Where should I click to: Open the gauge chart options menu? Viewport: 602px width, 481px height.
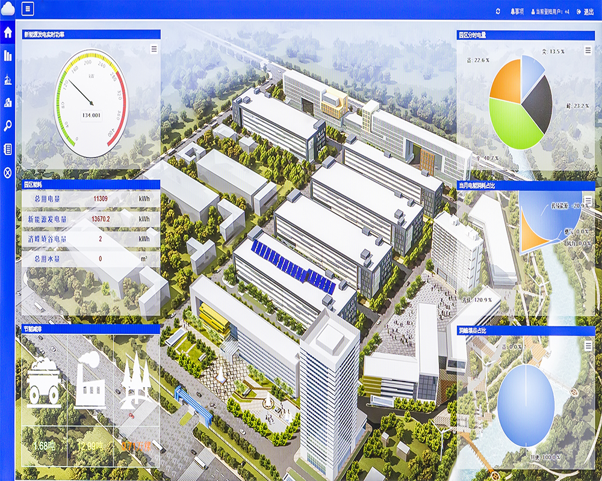(x=154, y=49)
